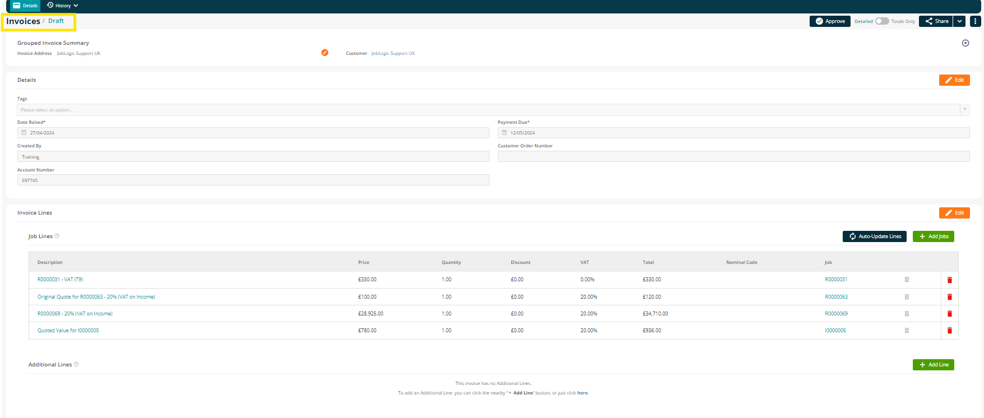Screen dimensions: 984x418
Task: Click Add Jobs button
Action: (934, 236)
